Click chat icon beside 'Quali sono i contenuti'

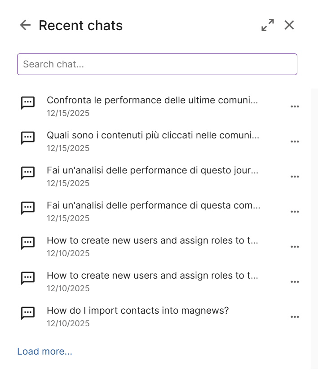(28, 138)
